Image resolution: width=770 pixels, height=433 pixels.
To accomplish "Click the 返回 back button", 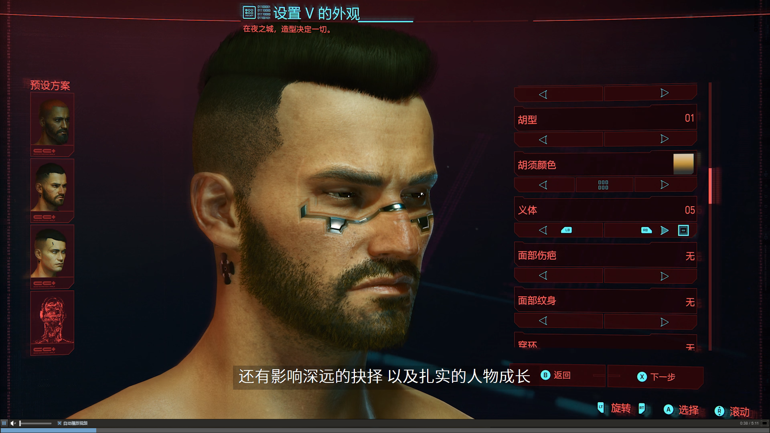I will pos(556,375).
